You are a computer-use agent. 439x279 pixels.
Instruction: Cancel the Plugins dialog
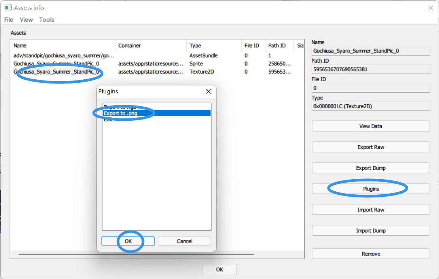[x=184, y=241]
